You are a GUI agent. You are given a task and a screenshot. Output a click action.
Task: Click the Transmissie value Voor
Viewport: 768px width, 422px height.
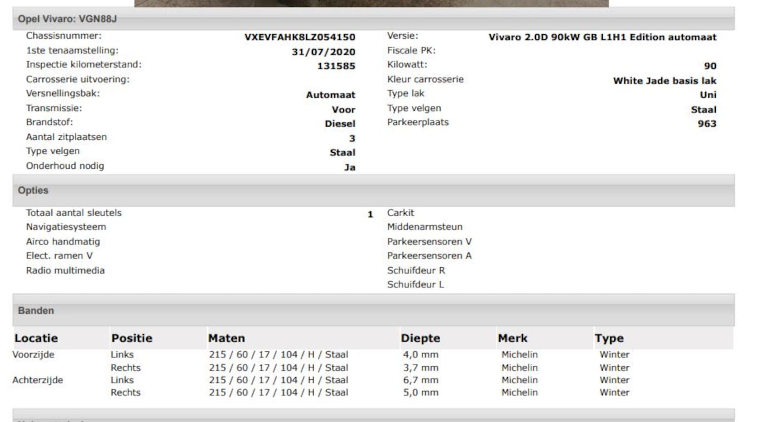click(343, 109)
